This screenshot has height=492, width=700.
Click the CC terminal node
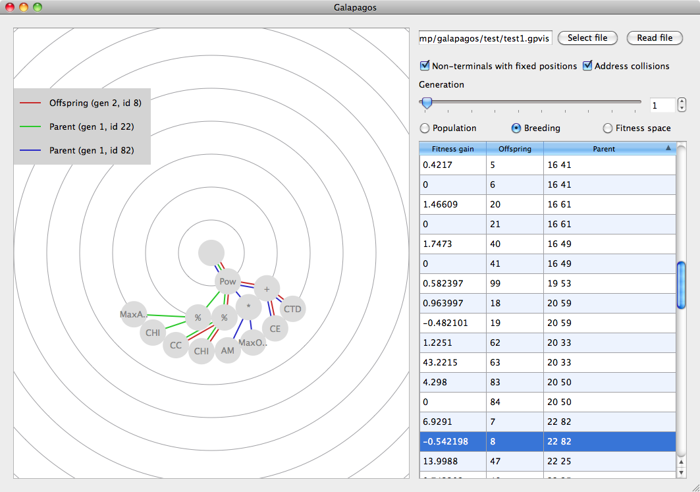click(176, 345)
